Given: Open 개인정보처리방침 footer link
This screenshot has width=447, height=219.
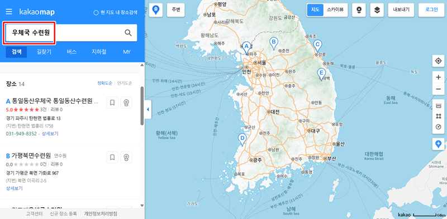Looking at the screenshot, I should tap(101, 213).
